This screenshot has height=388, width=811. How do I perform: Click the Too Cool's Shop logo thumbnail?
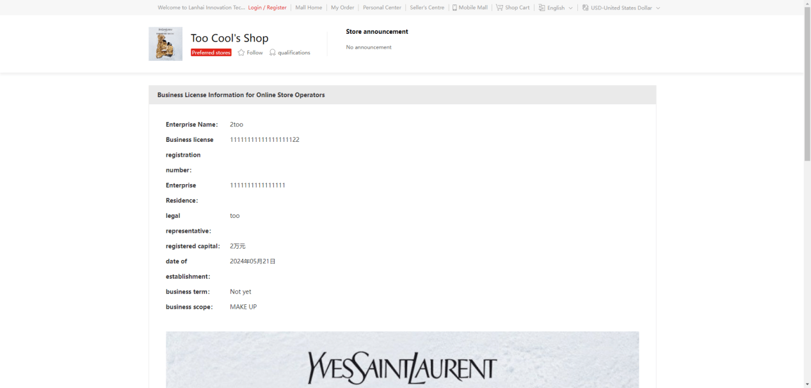coord(165,43)
